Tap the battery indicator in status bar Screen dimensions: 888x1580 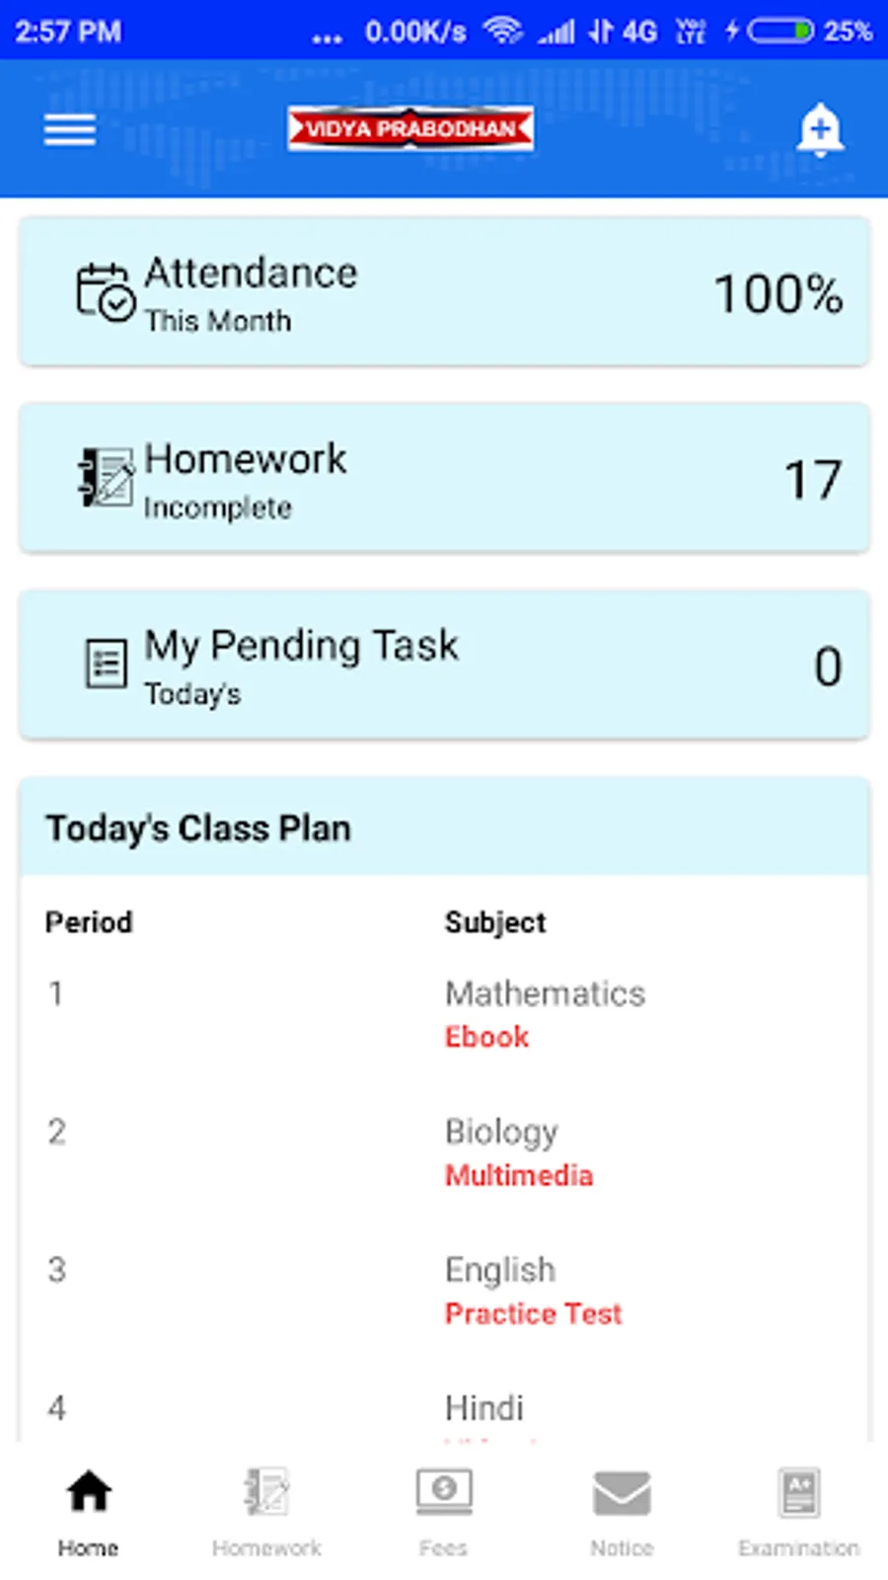click(x=779, y=32)
